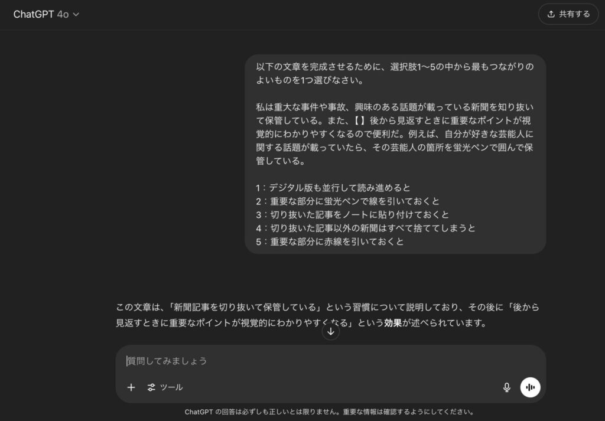Viewport: 605px width, 421px height.
Task: Click the bold 効果 word in the response
Action: pyautogui.click(x=393, y=323)
